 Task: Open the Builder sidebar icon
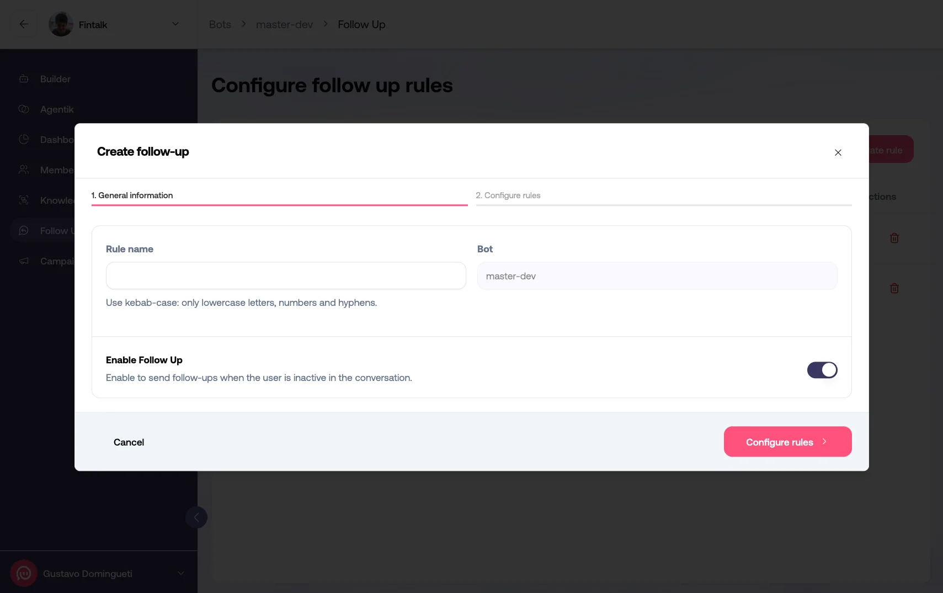24,79
